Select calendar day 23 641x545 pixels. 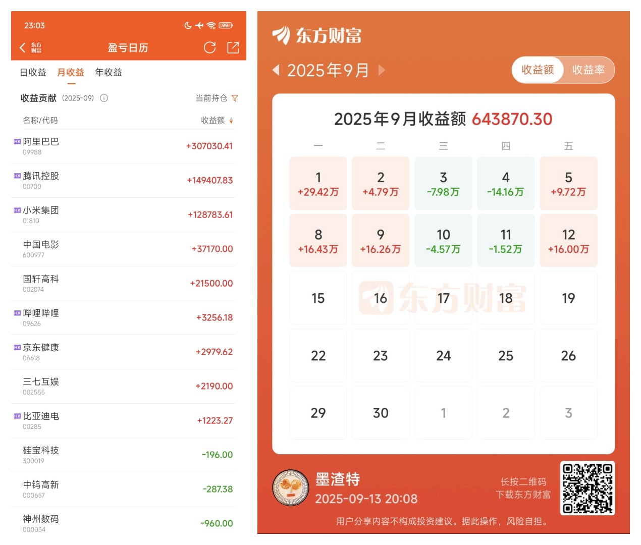pos(381,356)
